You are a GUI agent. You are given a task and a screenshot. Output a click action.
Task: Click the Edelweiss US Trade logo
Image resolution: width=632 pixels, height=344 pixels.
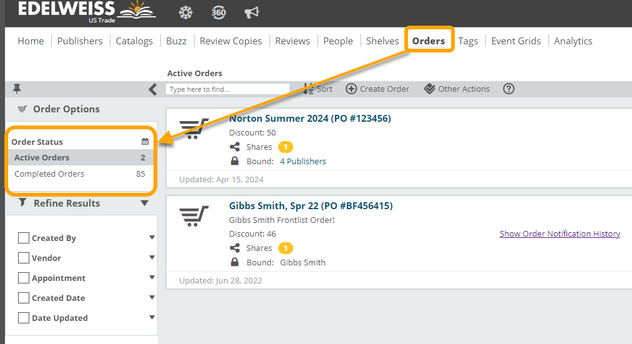(x=87, y=11)
